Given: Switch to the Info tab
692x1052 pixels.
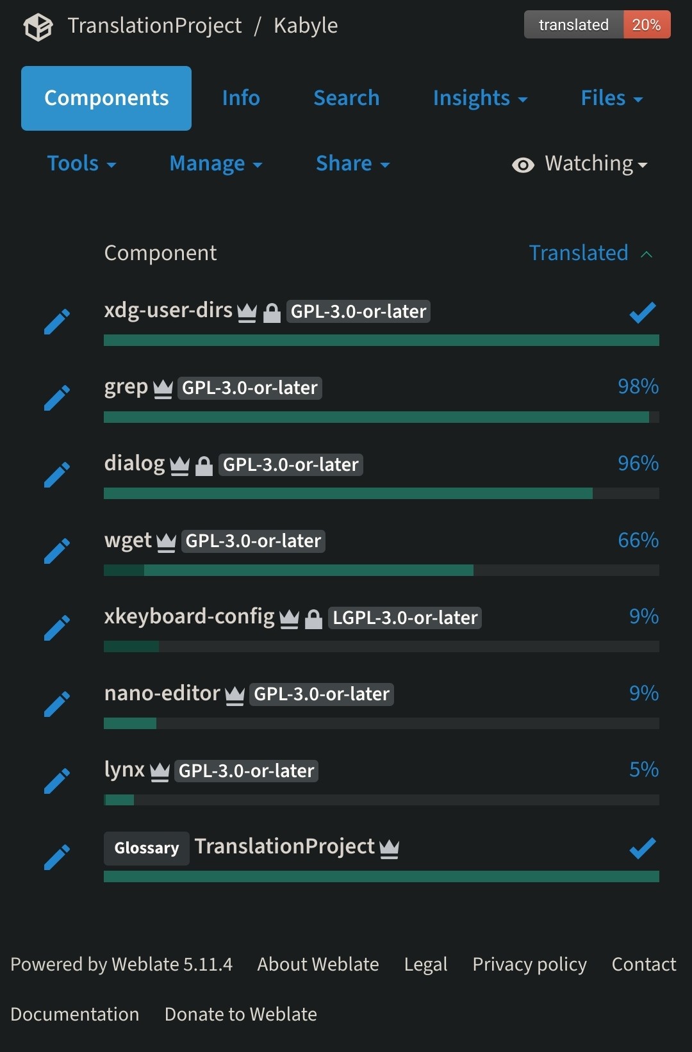Looking at the screenshot, I should pos(241,98).
